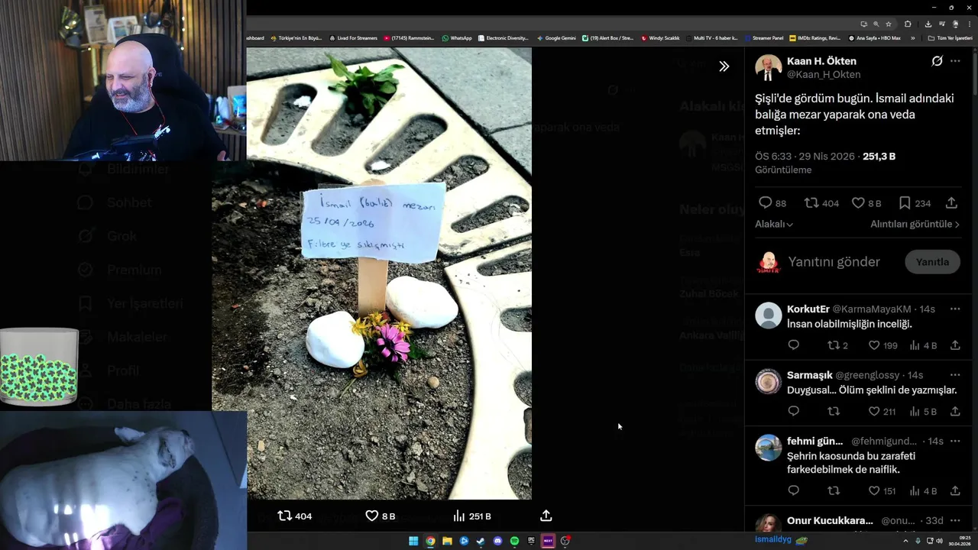Open the Tüm Yer İşaretleri bookmarks folder
This screenshot has width=978, height=550.
pyautogui.click(x=950, y=38)
